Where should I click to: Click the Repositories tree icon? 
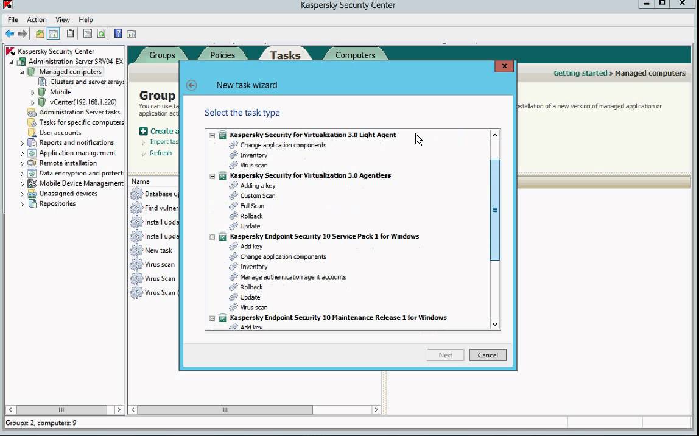tap(32, 204)
